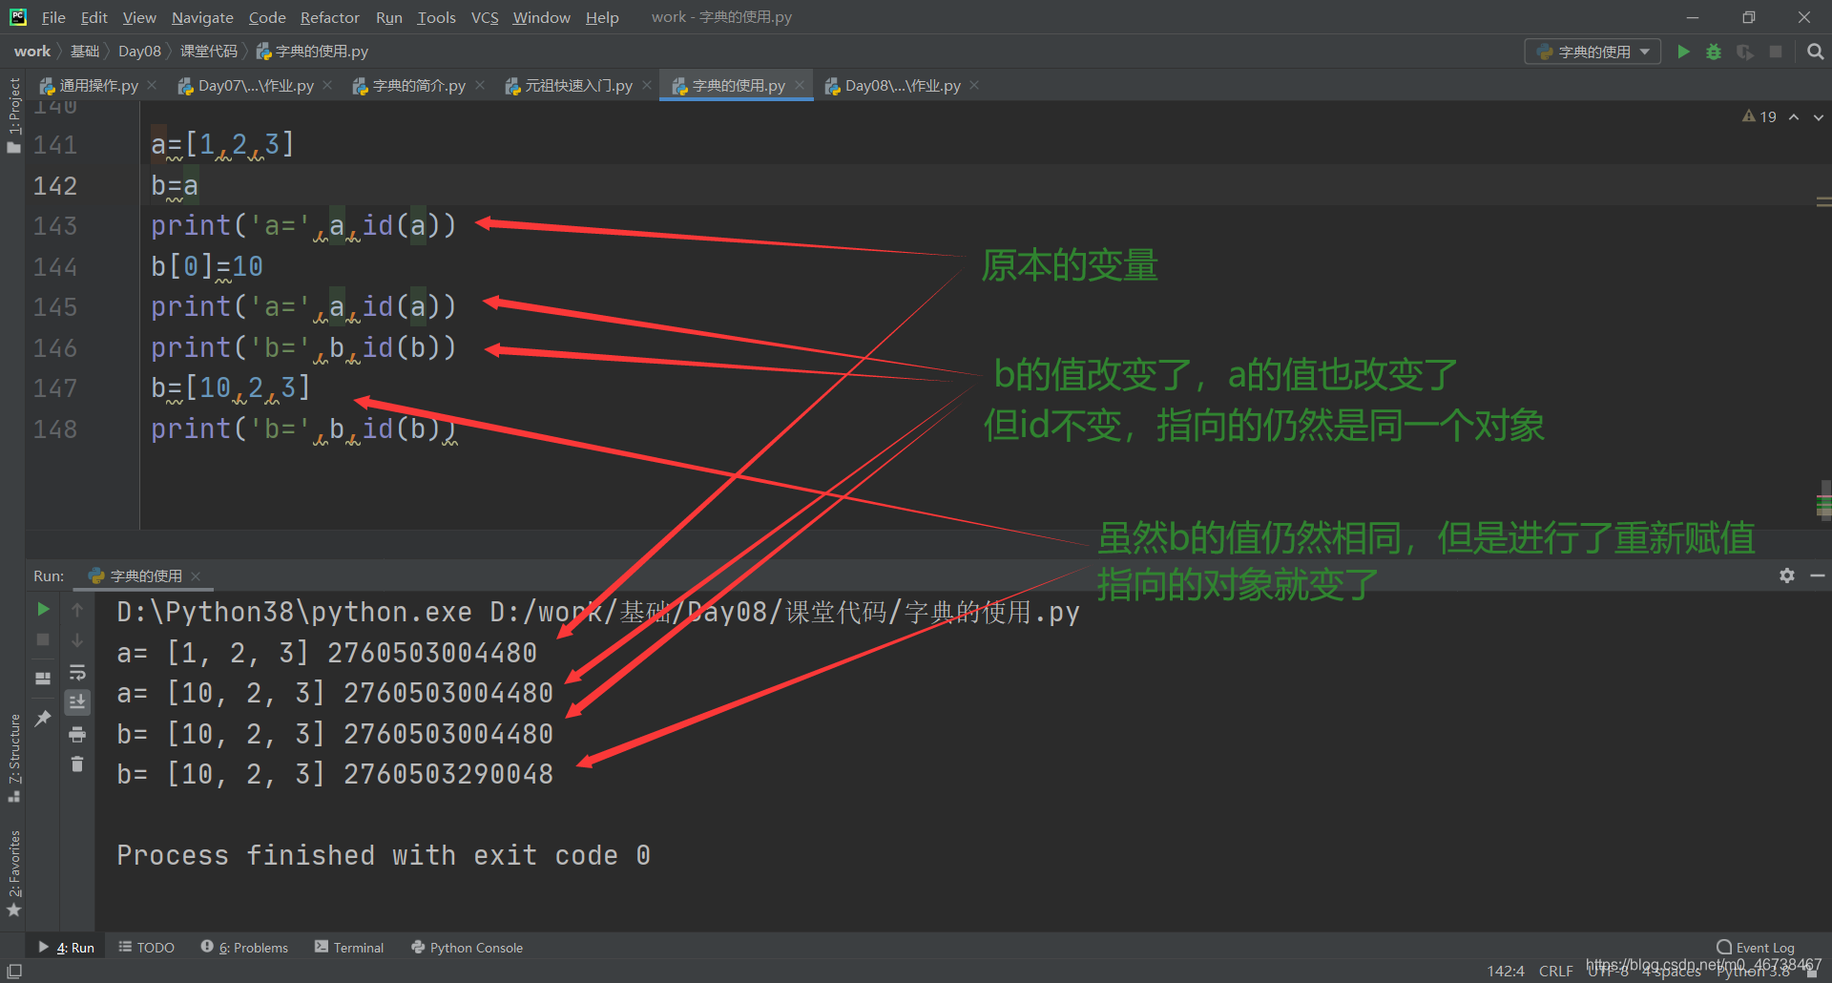Screen dimensions: 1832x983
Task: Rerun the script in Run panel
Action: [43, 609]
